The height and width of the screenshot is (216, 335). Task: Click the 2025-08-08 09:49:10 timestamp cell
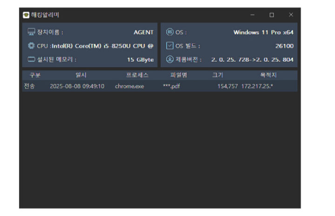tap(77, 86)
